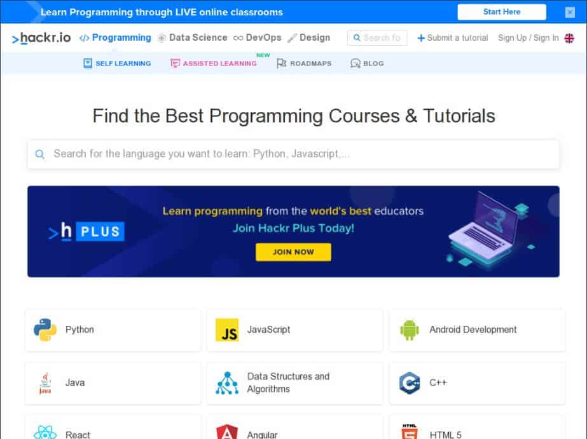587x439 pixels.
Task: Click the Design pencil icon
Action: click(x=292, y=37)
